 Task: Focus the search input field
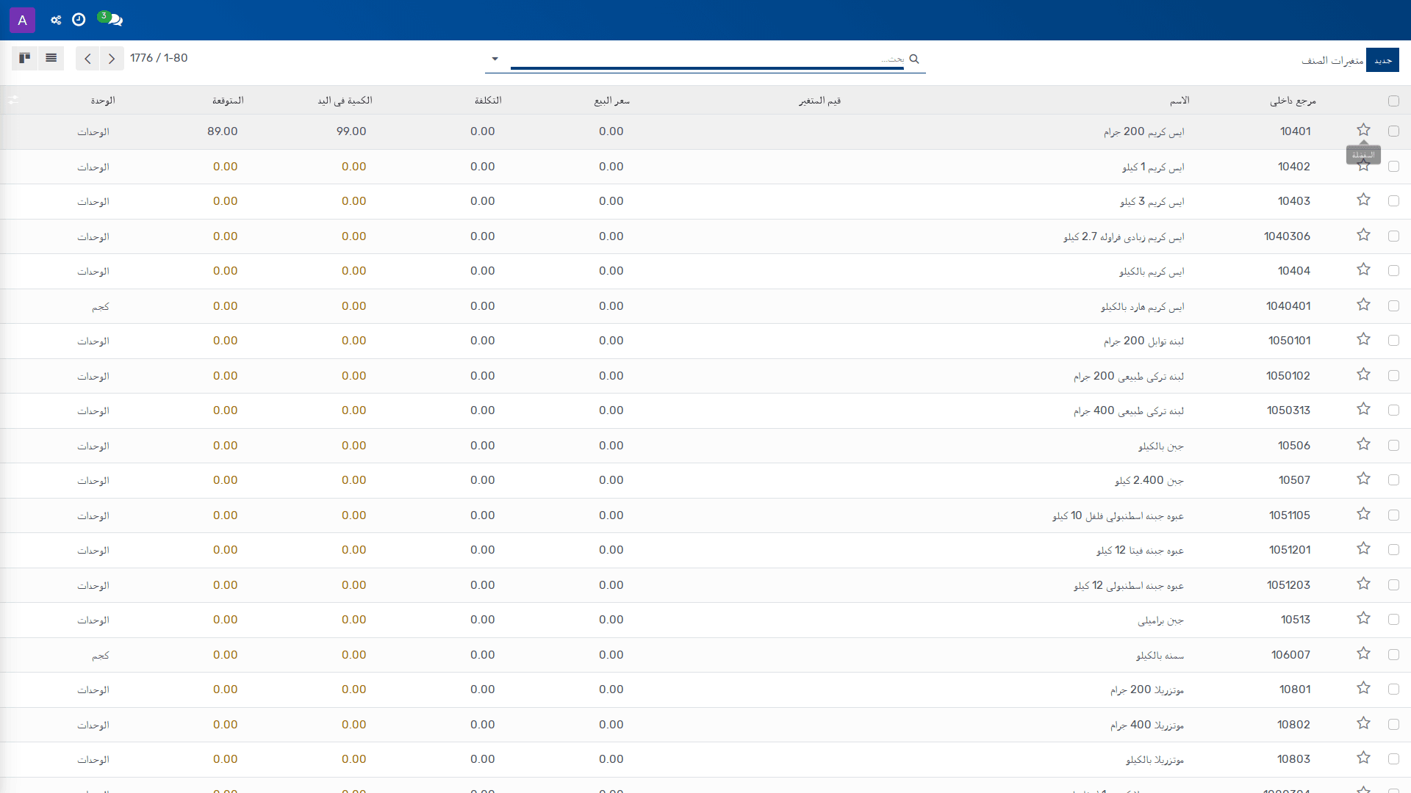point(707,59)
